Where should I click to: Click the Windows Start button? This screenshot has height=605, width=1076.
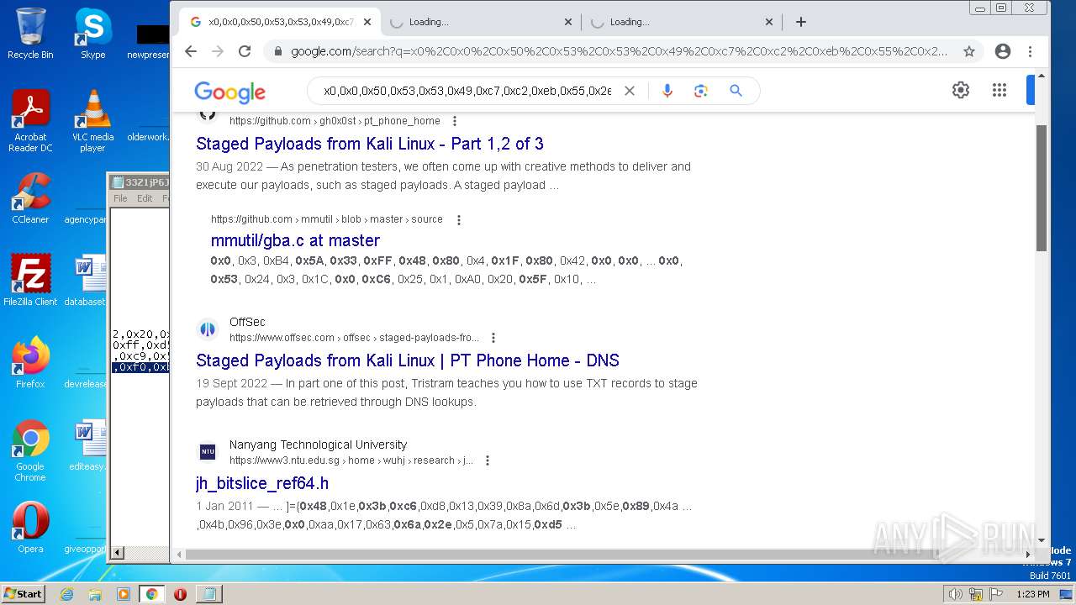click(x=23, y=593)
